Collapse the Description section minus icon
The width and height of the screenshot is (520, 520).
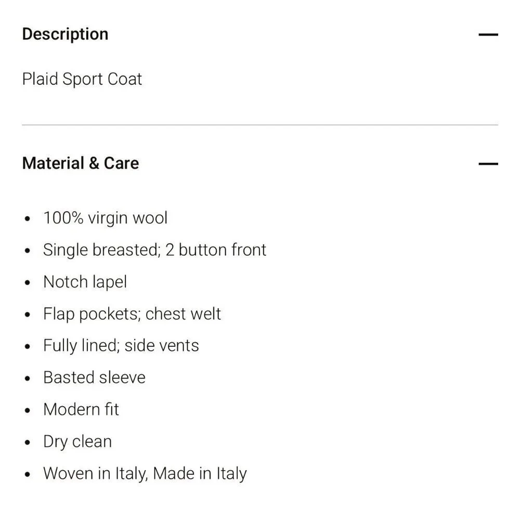[x=488, y=34]
